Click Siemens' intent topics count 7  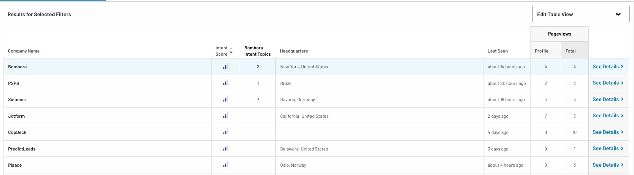pyautogui.click(x=258, y=100)
